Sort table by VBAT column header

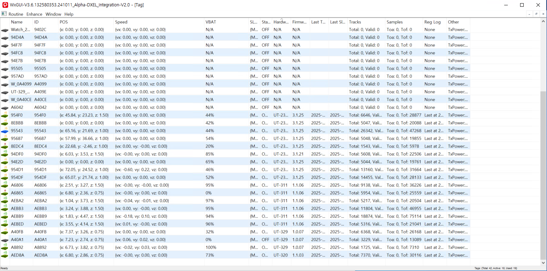(211, 22)
